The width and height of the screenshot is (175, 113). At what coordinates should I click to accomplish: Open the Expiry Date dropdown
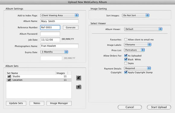point(54,52)
